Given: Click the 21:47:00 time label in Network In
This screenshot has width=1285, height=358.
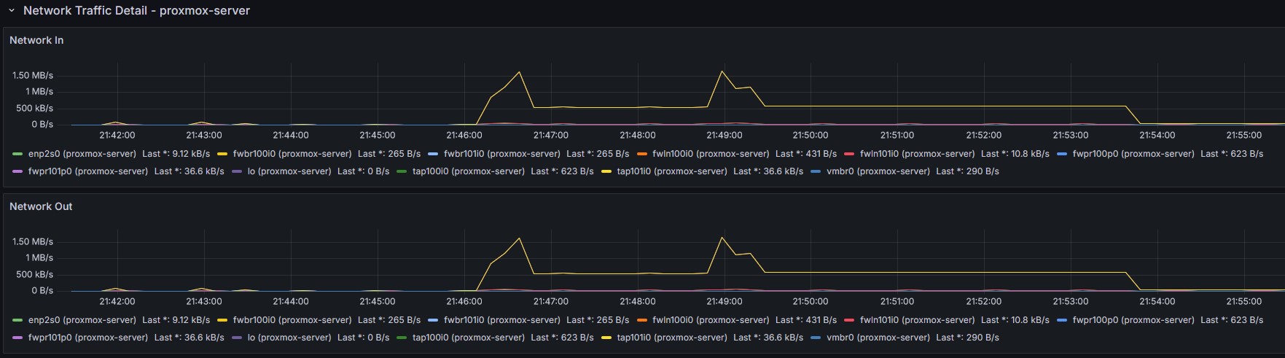Looking at the screenshot, I should 550,135.
